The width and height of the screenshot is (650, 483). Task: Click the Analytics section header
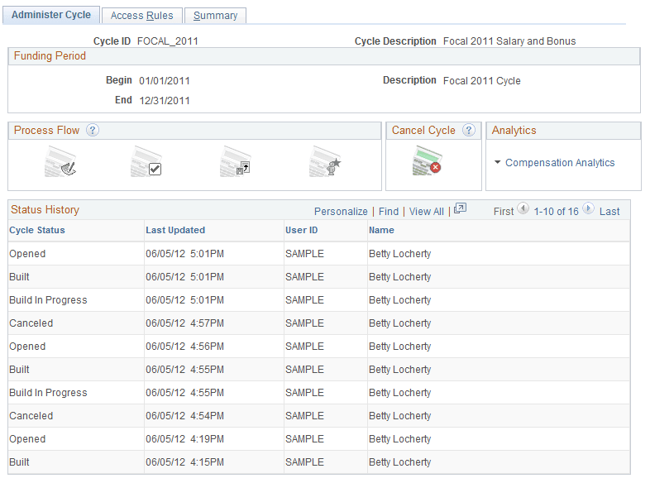point(563,131)
